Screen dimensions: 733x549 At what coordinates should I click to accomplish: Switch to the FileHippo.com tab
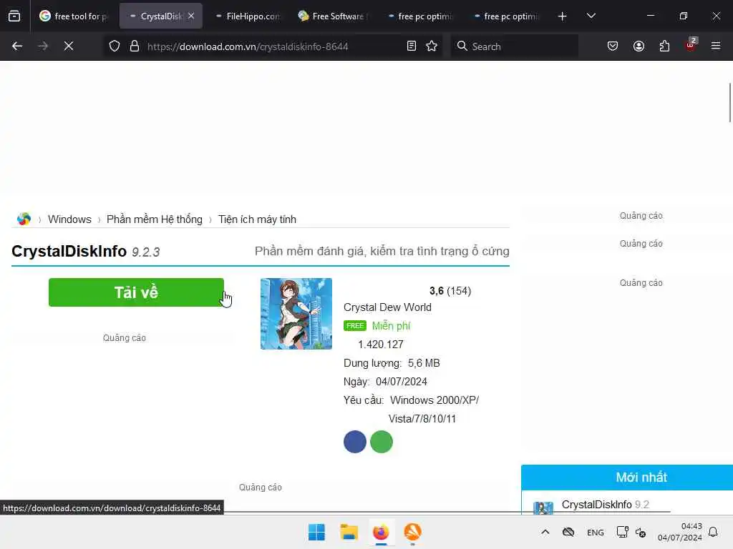pyautogui.click(x=247, y=16)
